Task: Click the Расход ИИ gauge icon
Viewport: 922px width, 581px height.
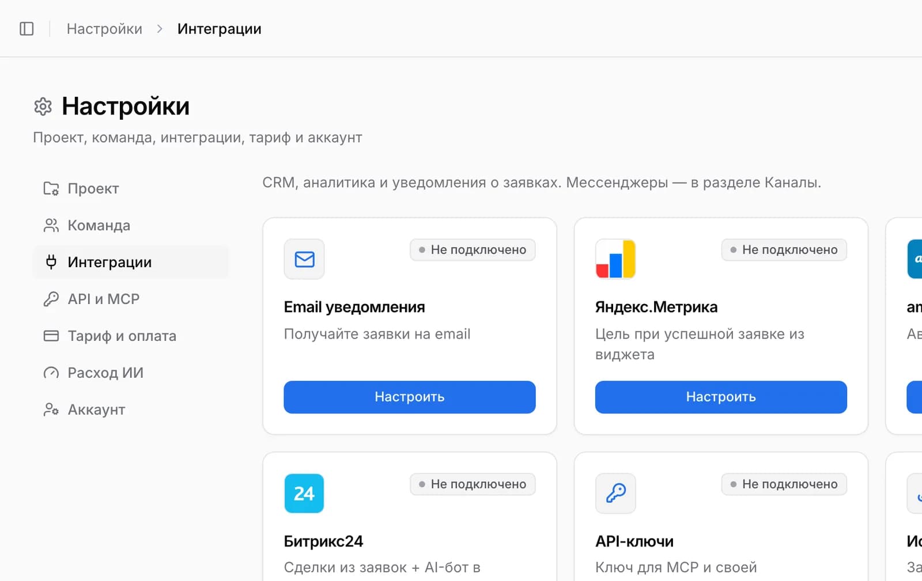Action: (51, 373)
